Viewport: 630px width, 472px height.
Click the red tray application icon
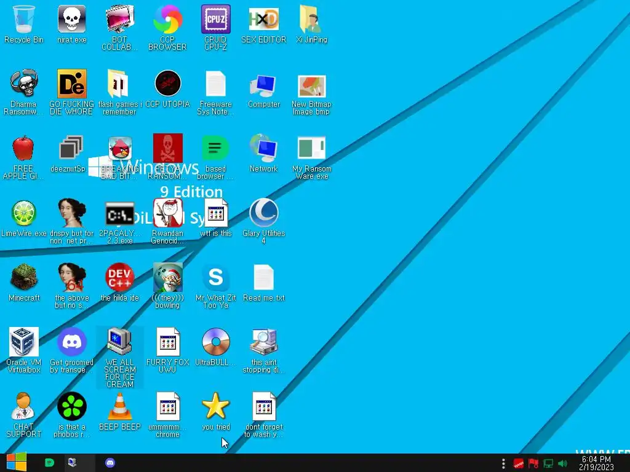[x=519, y=464]
